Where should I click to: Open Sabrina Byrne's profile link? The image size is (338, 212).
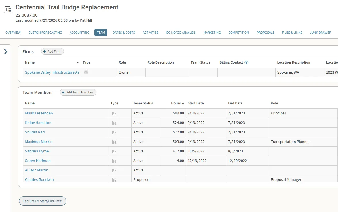point(37,151)
